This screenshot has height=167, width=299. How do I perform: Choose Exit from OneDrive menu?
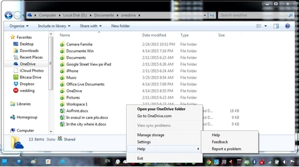tap(140, 158)
